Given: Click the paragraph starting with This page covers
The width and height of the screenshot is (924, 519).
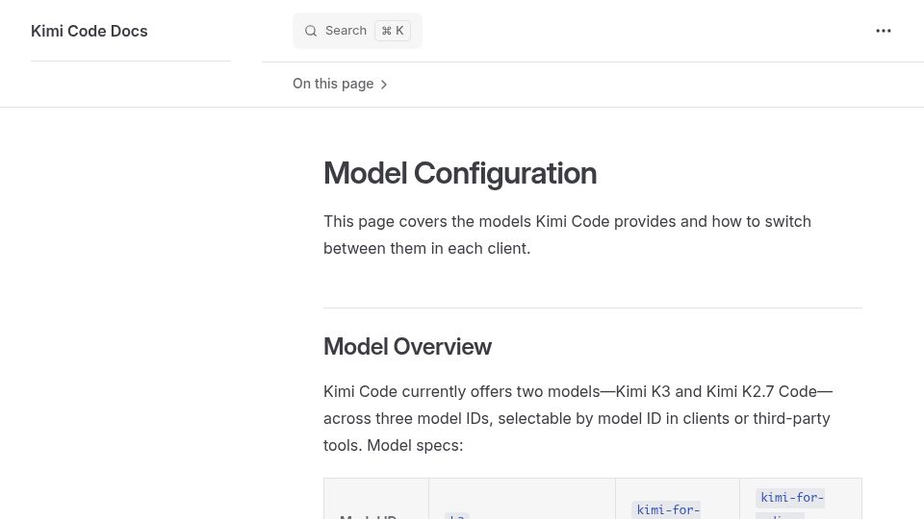Looking at the screenshot, I should pyautogui.click(x=568, y=235).
